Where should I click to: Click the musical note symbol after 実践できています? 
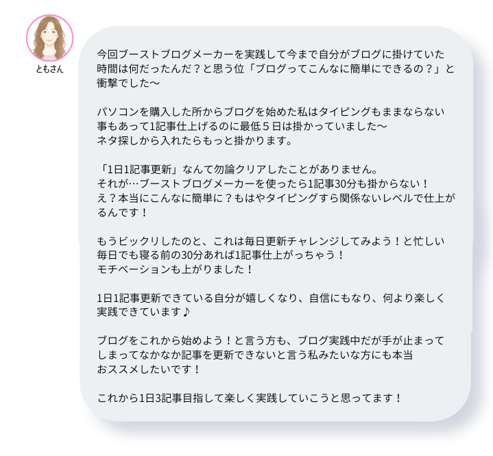coord(186,312)
